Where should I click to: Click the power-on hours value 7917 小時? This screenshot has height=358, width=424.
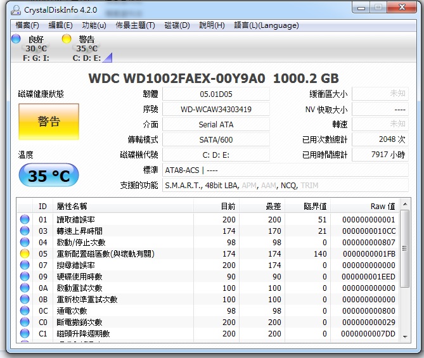380,155
